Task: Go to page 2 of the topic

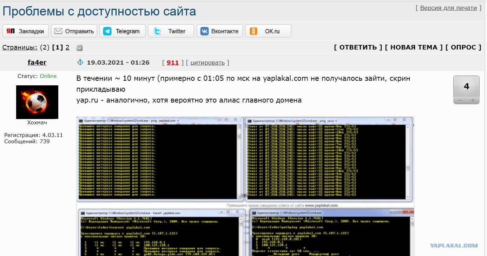Action: [x=67, y=47]
